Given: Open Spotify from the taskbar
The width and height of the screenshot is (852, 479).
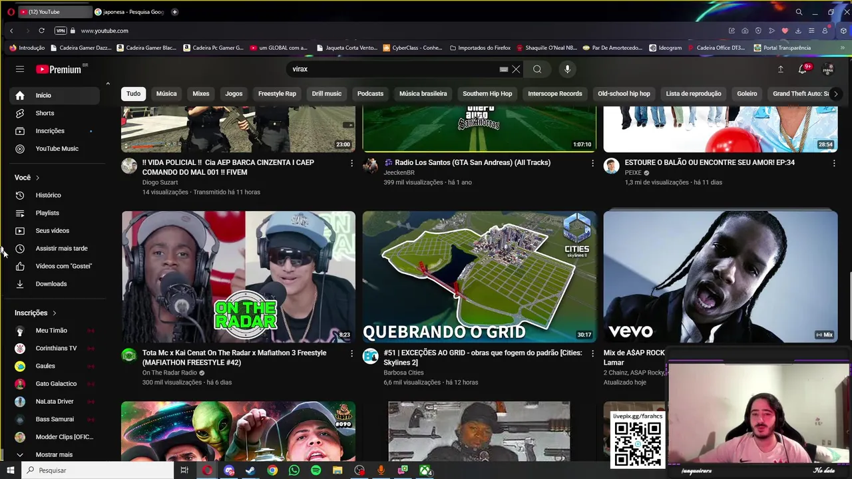Looking at the screenshot, I should pos(316,470).
